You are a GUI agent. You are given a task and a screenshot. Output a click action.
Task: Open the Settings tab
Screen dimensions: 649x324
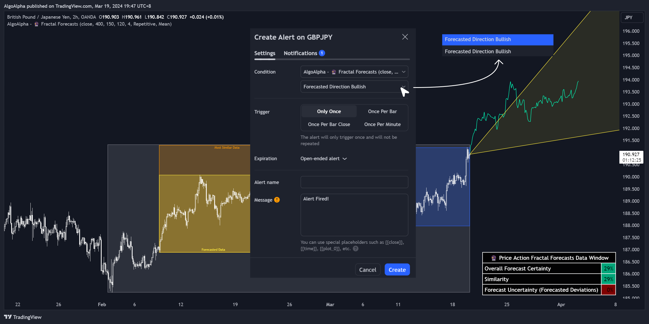click(265, 53)
